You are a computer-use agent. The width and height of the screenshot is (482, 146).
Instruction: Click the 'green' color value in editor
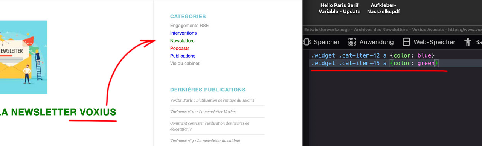tap(426, 63)
